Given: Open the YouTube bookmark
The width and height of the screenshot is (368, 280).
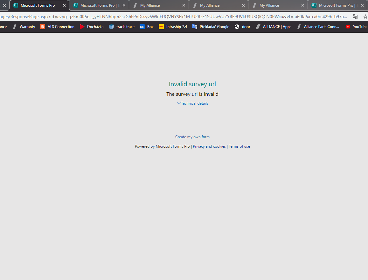Looking at the screenshot, I should (356, 27).
